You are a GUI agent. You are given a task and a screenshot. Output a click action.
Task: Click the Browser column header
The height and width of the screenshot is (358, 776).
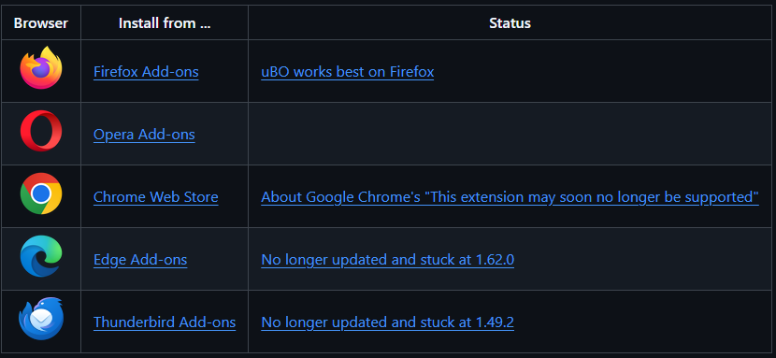pos(41,23)
